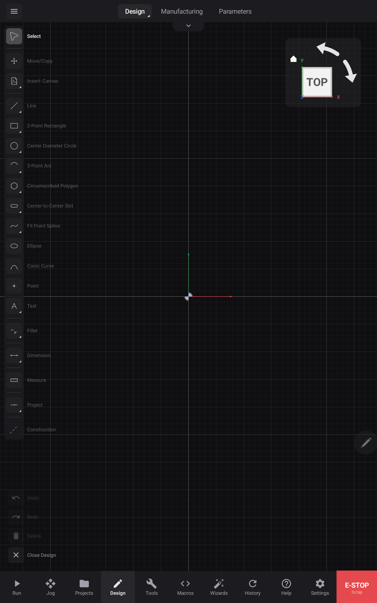Screen dimensions: 377x603
Task: Click the origin point on the canvas
Action: coord(188,296)
